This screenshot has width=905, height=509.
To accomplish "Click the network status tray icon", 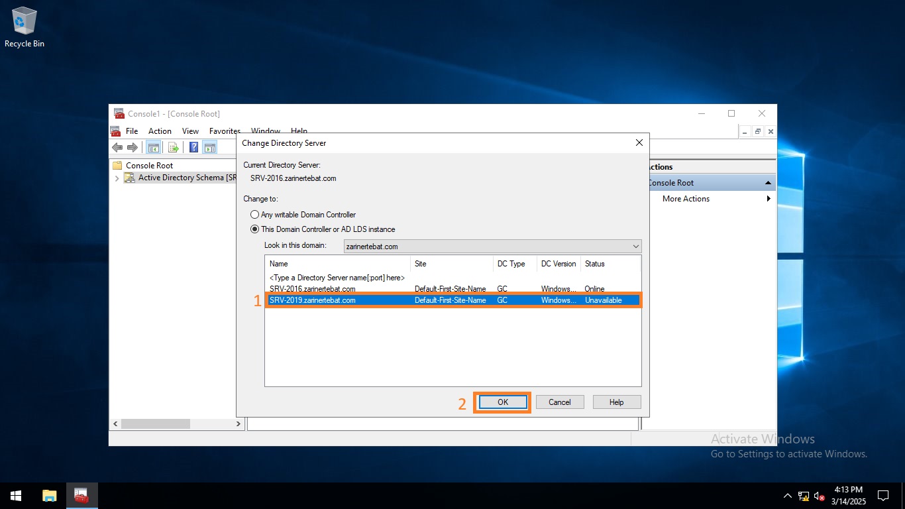I will pyautogui.click(x=804, y=496).
